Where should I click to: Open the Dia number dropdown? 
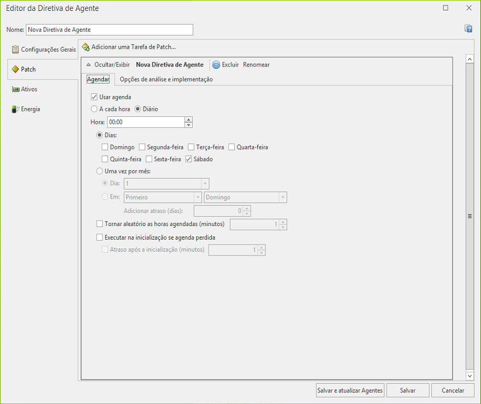point(205,184)
